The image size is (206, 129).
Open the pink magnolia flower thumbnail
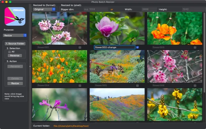point(117,28)
